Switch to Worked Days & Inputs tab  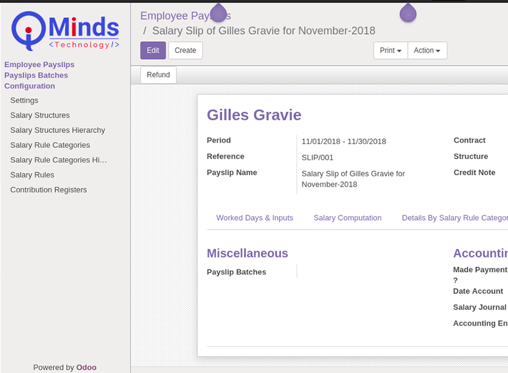point(255,218)
